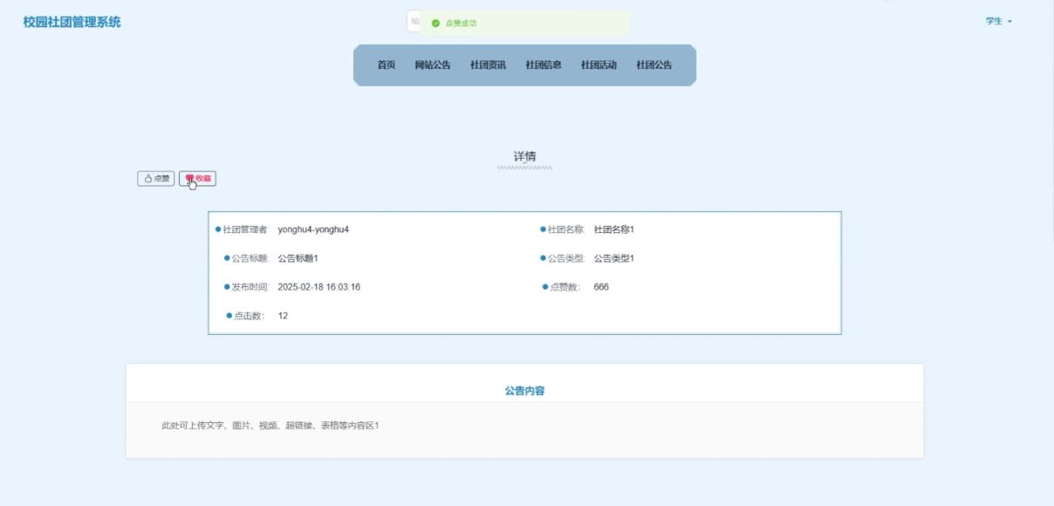Image resolution: width=1054 pixels, height=506 pixels.
Task: Click the 社团管理者 label
Action: tap(245, 229)
